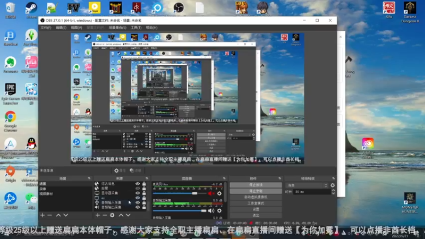
Task: Add a new scene with the plus icon
Action: pyautogui.click(x=42, y=215)
